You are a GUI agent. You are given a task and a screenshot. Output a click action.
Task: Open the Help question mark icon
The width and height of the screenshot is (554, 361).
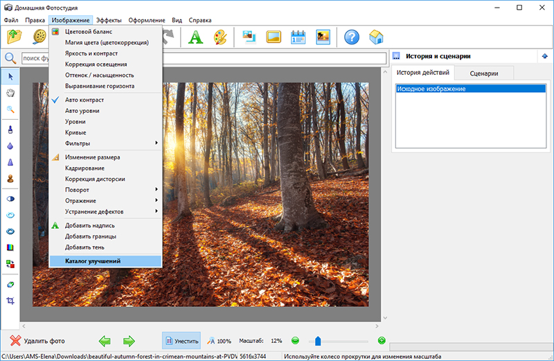pyautogui.click(x=352, y=37)
